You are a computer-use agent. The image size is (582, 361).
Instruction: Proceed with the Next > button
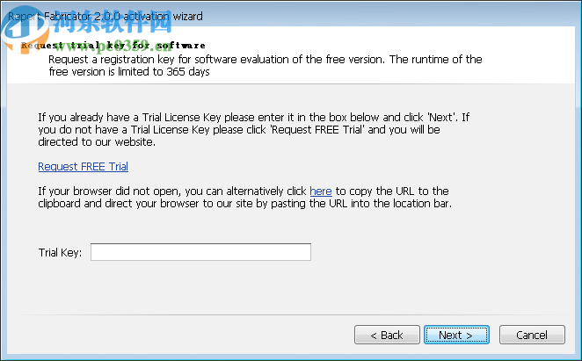456,335
